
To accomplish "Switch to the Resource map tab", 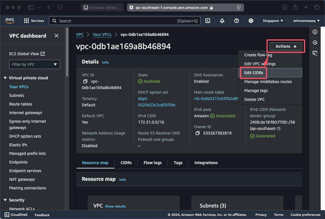I will click(95, 163).
